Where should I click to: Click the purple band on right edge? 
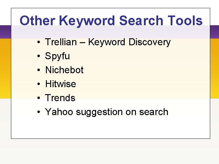tap(214, 32)
